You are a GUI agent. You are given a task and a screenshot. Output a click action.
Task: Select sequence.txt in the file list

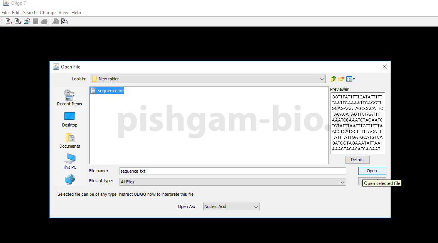[x=110, y=91]
